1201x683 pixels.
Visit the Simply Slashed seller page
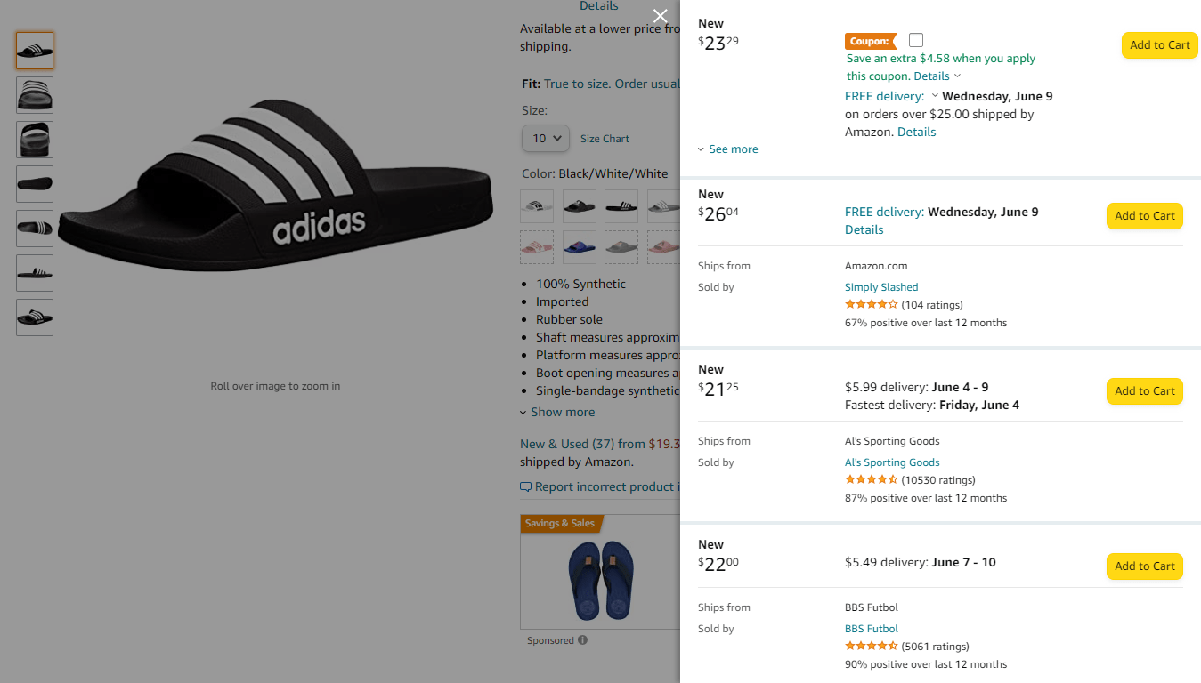(881, 286)
